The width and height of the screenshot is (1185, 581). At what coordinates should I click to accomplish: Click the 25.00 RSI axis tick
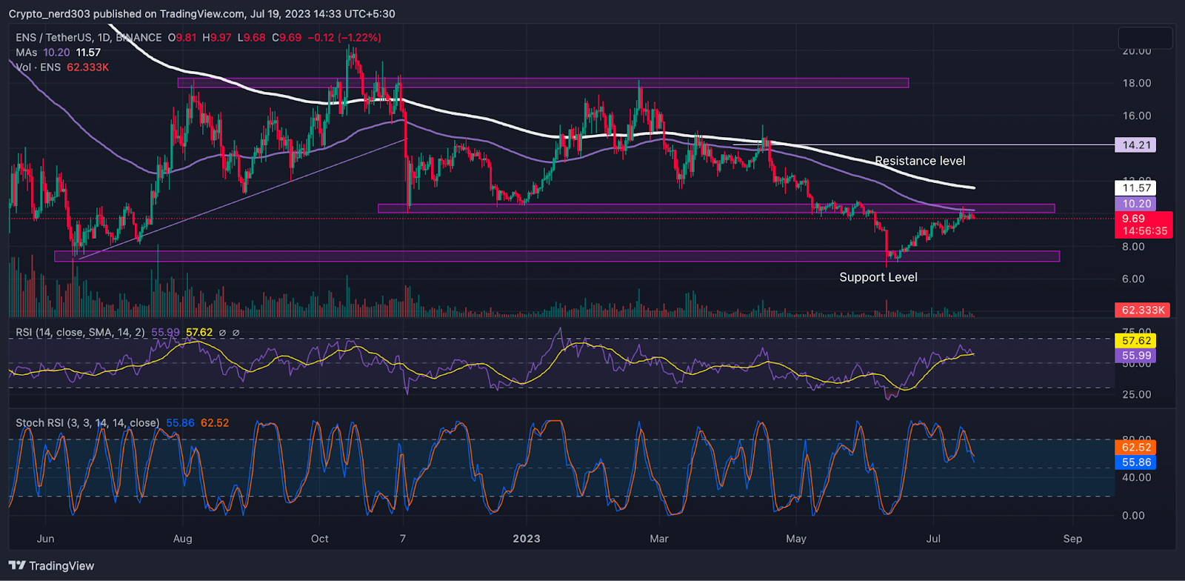click(x=1137, y=394)
